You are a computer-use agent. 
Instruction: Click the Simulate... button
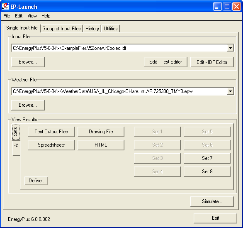click(x=212, y=201)
